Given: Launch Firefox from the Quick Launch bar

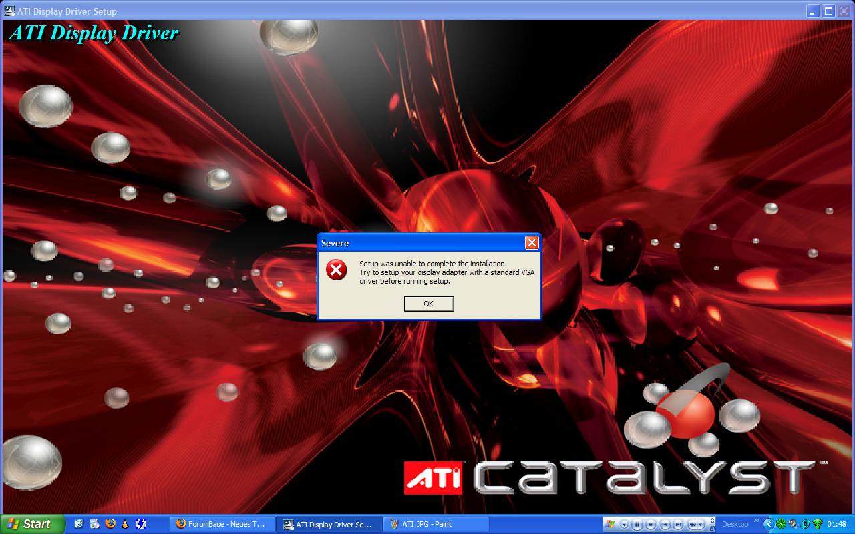Looking at the screenshot, I should tap(110, 524).
